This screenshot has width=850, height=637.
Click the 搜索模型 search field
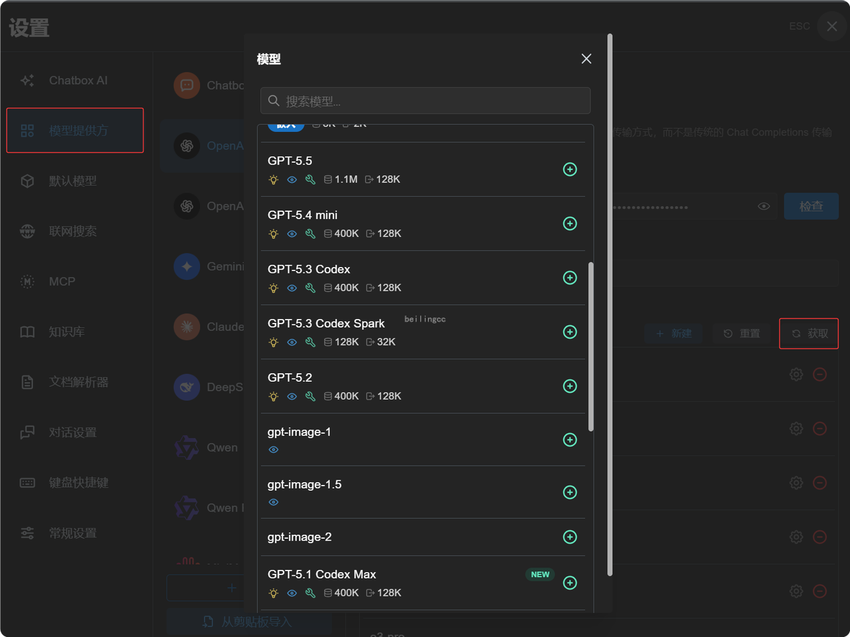pyautogui.click(x=426, y=101)
